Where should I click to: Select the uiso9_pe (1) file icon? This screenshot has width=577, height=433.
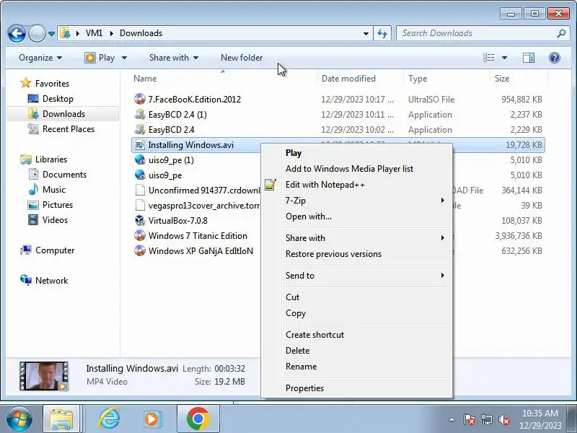click(140, 159)
